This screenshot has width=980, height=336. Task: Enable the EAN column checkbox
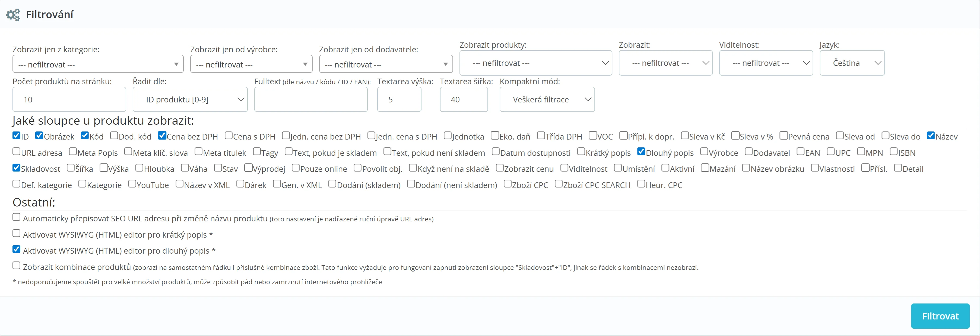coord(801,152)
